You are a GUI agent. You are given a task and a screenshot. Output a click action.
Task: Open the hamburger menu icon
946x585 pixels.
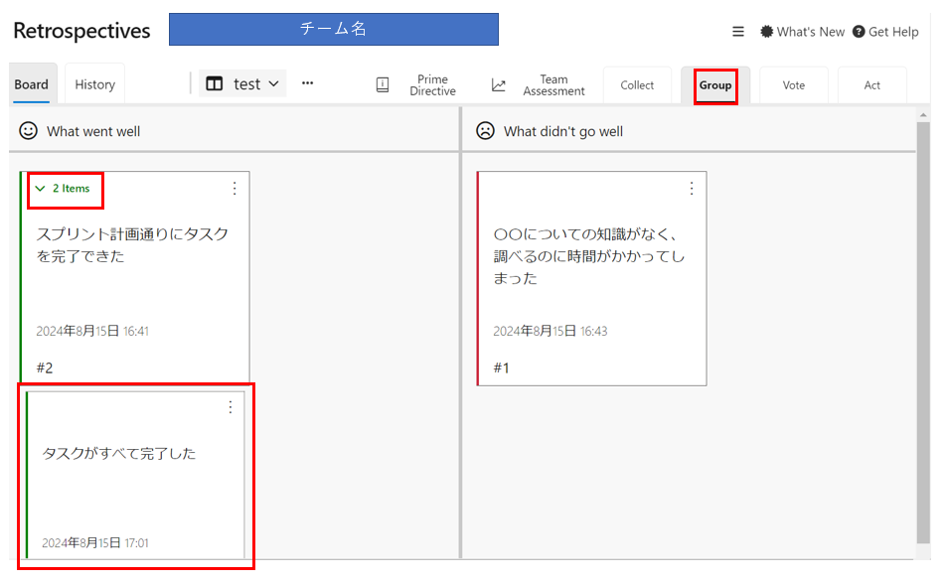tap(738, 32)
